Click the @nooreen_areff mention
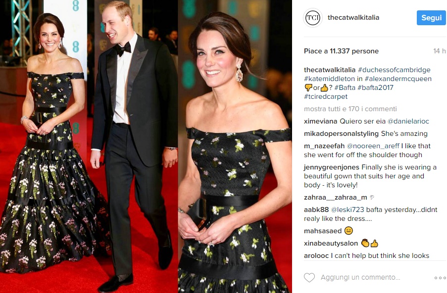Screen dimensions: 447x293 coord(373,146)
